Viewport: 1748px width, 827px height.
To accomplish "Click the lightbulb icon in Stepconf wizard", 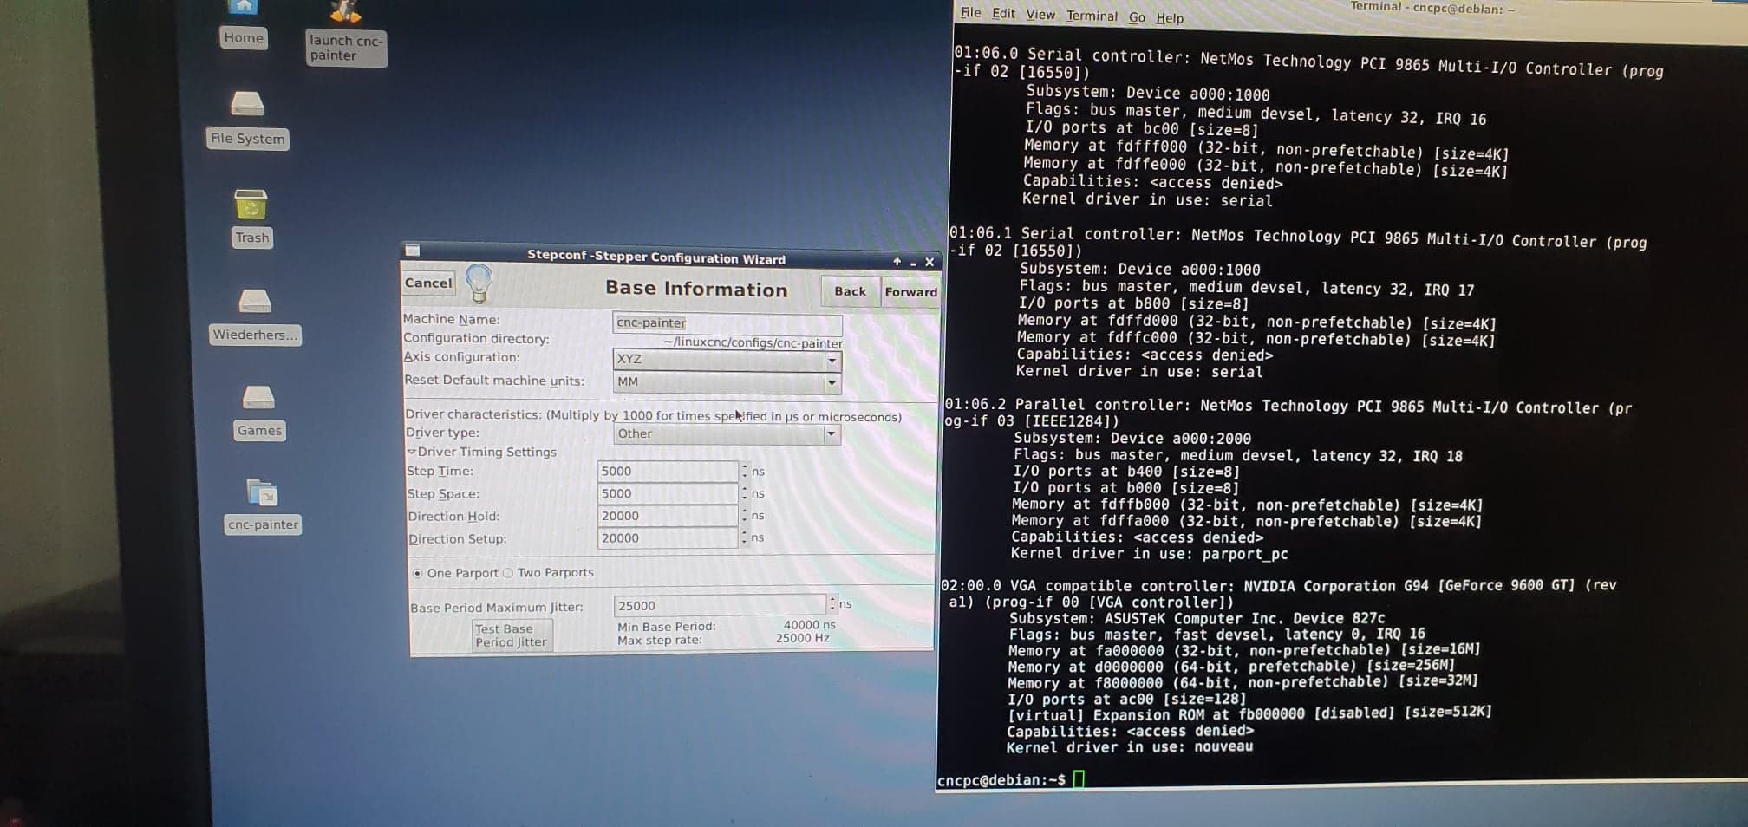I will pyautogui.click(x=479, y=283).
